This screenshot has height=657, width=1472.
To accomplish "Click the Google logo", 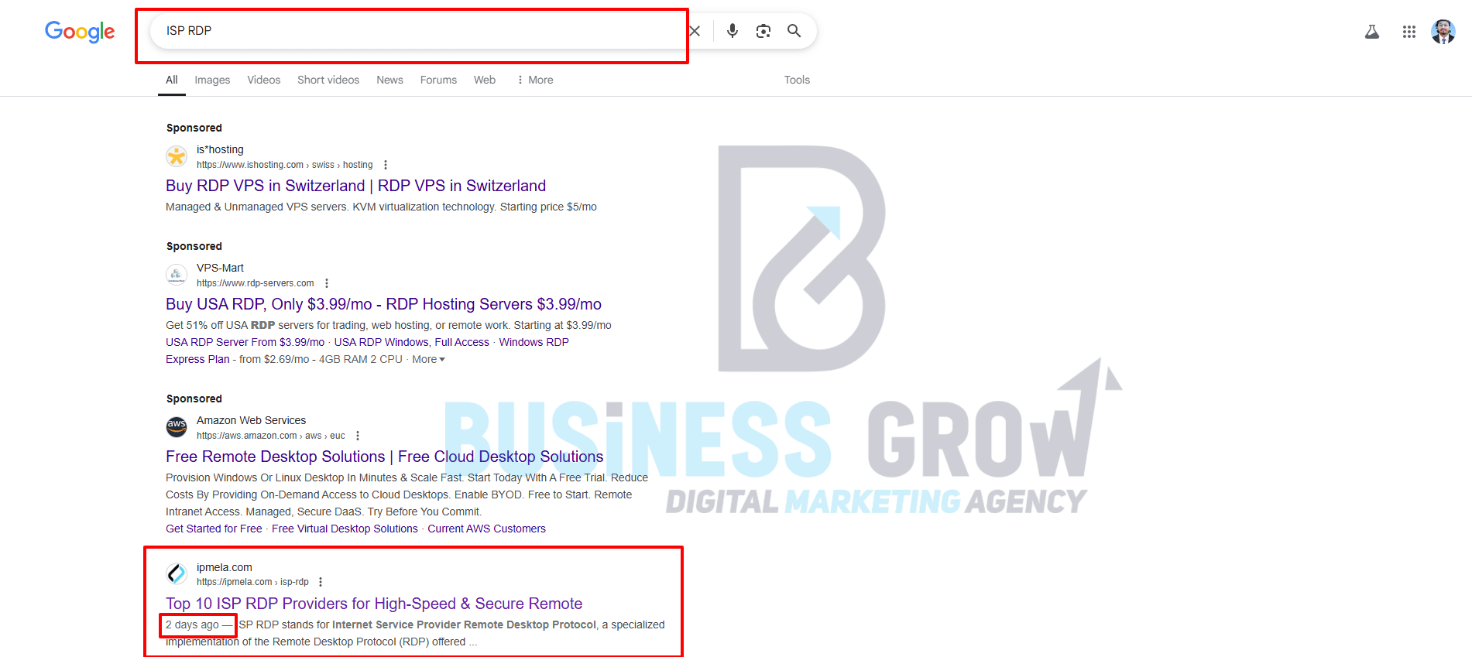I will [80, 31].
